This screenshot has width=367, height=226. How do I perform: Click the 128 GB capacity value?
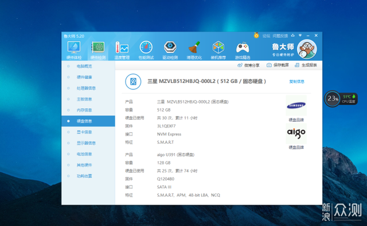163,162
